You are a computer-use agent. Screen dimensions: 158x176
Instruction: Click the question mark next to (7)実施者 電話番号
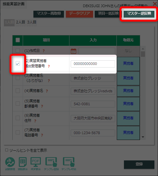pyautogui.click(x=42, y=135)
